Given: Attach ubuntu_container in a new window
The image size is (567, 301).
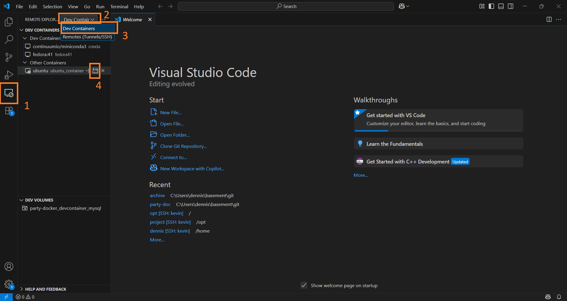Looking at the screenshot, I should click(95, 71).
